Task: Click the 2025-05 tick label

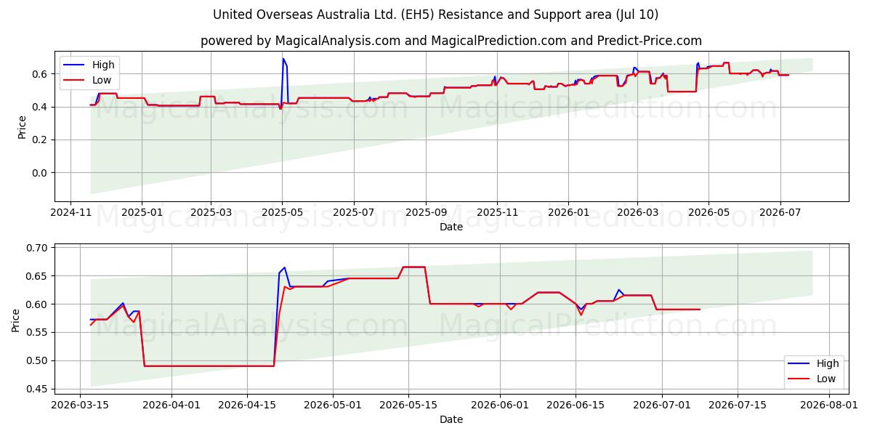Action: (282, 212)
